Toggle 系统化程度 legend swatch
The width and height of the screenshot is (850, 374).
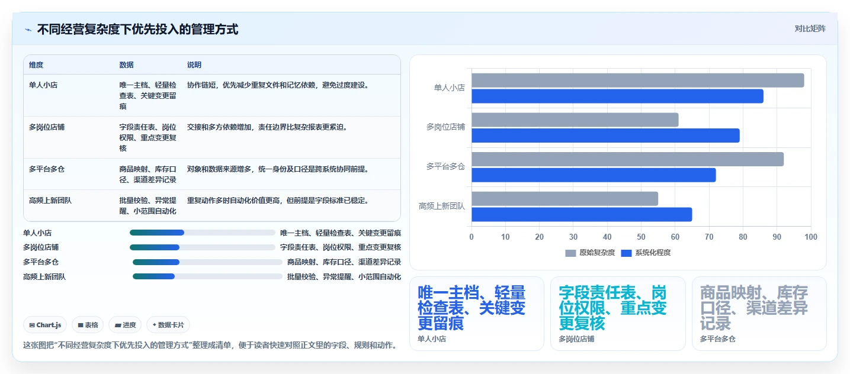pos(627,253)
